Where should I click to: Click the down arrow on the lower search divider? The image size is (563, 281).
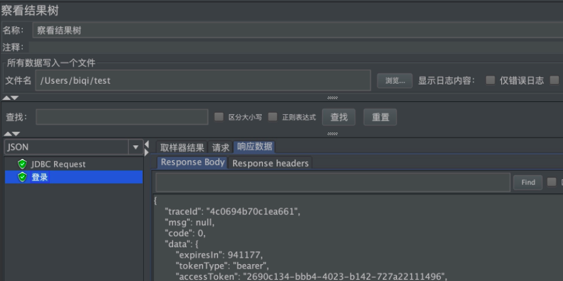point(16,134)
